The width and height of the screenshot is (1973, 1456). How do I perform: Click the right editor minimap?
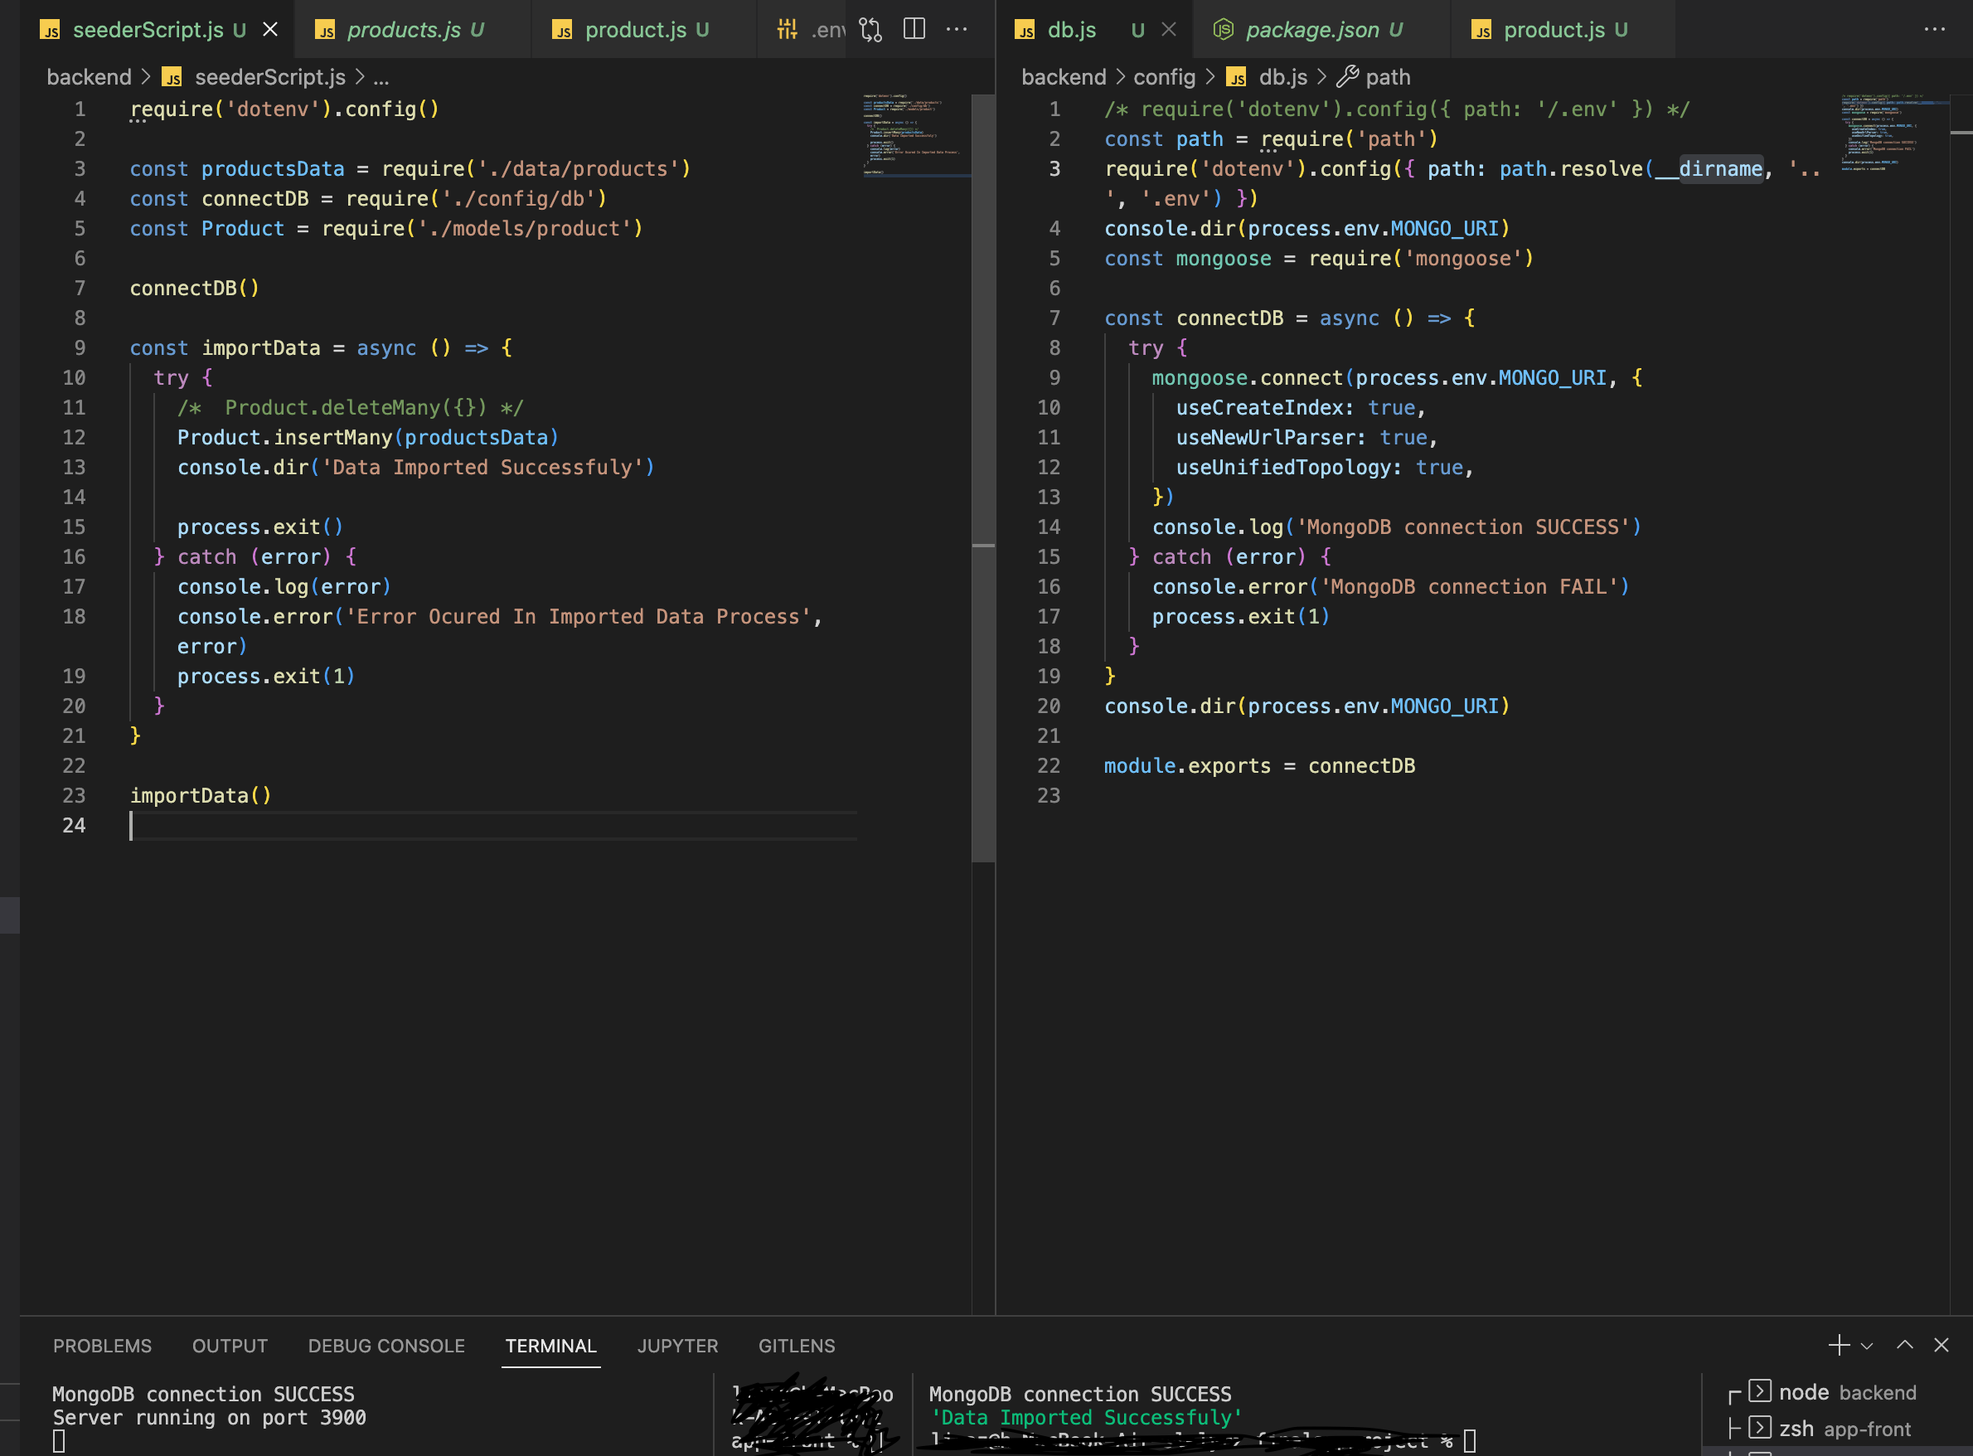[x=1893, y=132]
